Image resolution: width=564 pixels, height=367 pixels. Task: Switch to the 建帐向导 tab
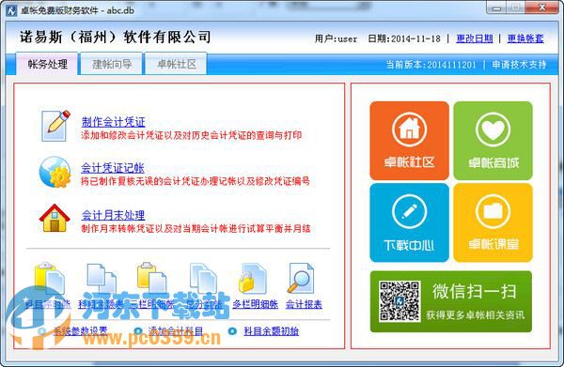tap(112, 64)
